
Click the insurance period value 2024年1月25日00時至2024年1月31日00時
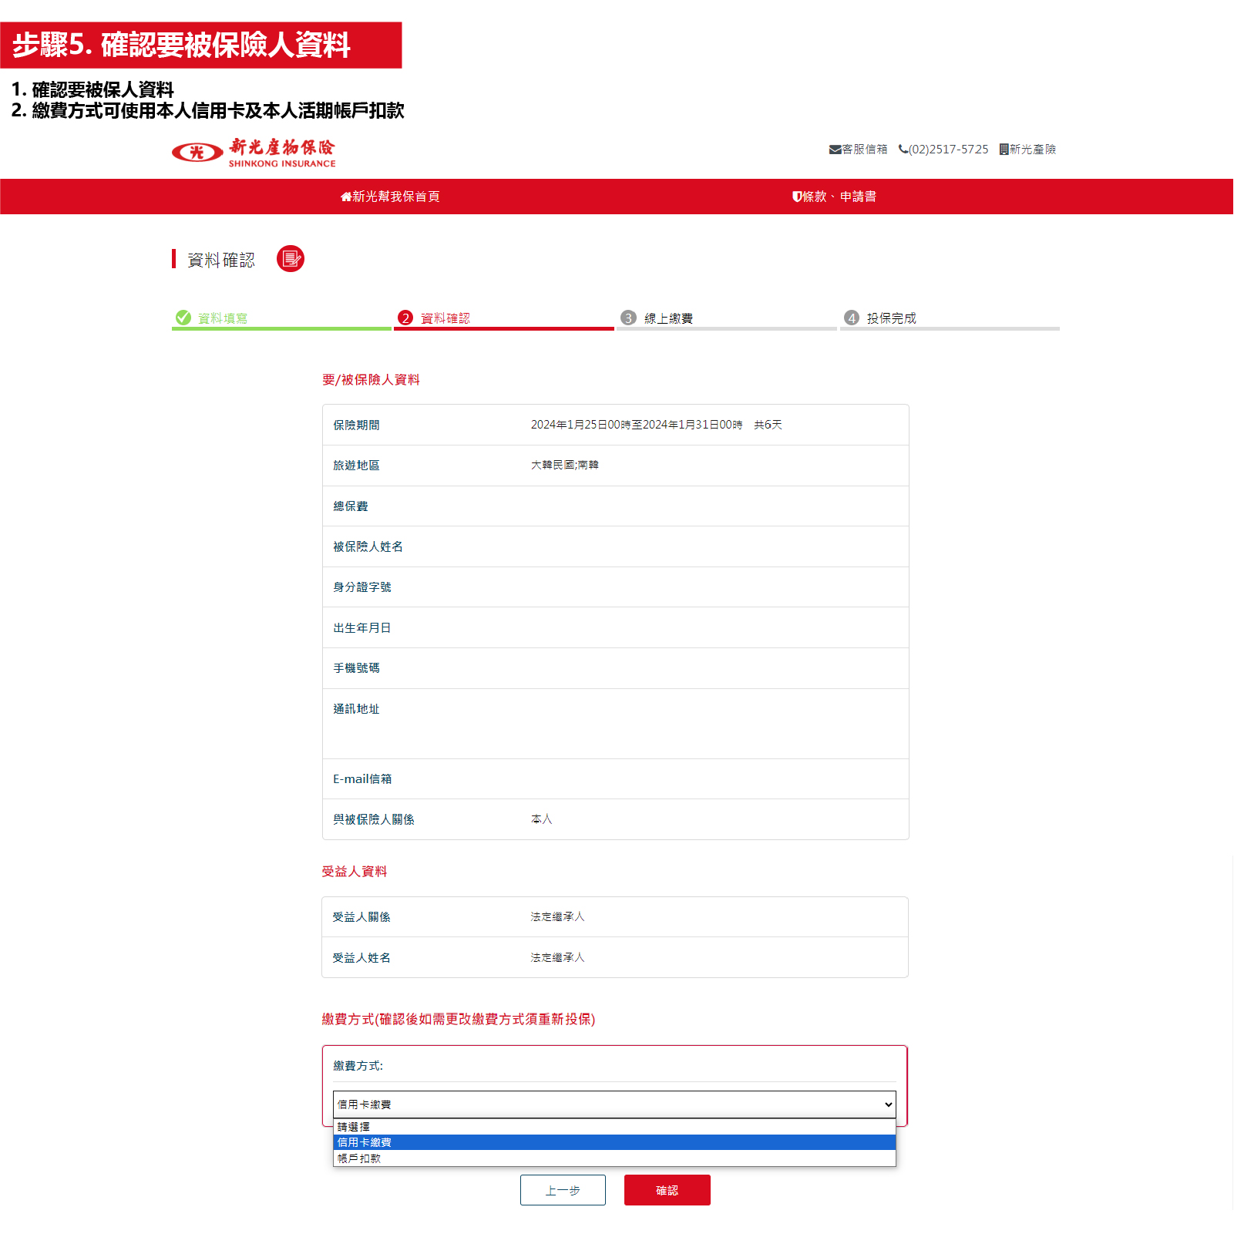point(637,425)
